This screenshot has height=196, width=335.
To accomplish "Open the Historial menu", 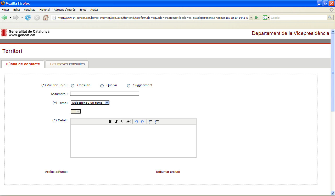I will click(x=44, y=10).
